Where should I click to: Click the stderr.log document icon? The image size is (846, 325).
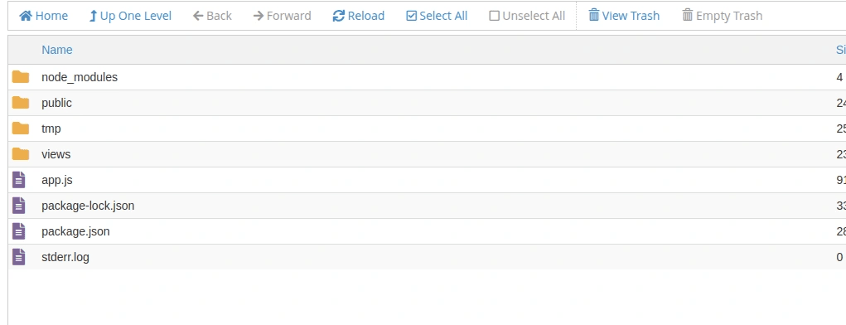(x=19, y=257)
